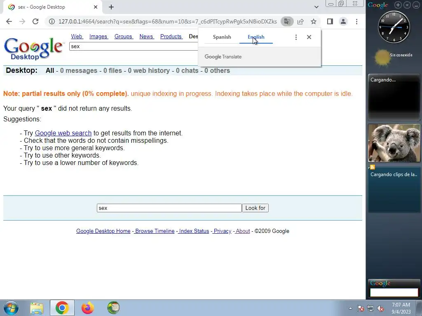Click the green globe taskbar icon

click(113, 308)
